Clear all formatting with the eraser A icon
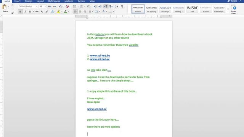244x137 pixels. tap(67, 6)
